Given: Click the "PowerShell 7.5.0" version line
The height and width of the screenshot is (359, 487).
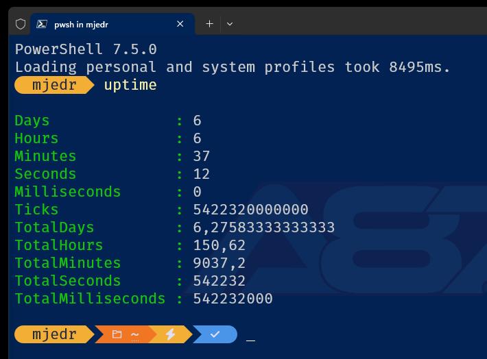Looking at the screenshot, I should point(86,49).
